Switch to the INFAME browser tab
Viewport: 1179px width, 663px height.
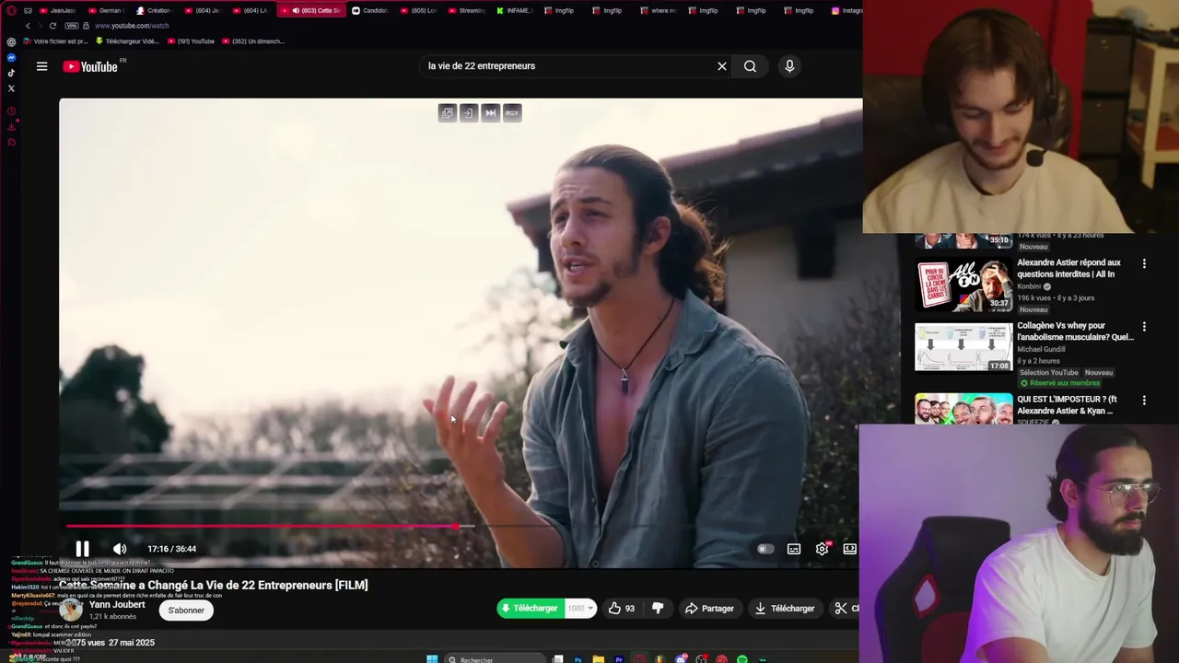point(515,10)
